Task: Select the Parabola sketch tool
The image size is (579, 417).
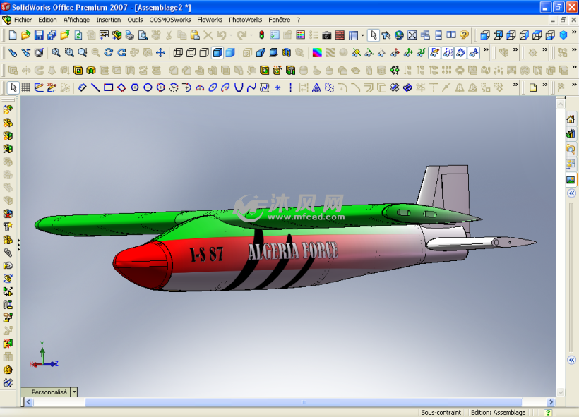Action: pyautogui.click(x=239, y=87)
